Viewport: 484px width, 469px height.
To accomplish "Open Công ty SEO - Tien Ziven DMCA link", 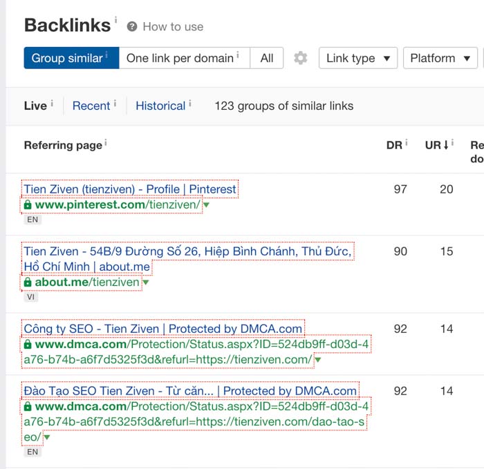I will [163, 329].
